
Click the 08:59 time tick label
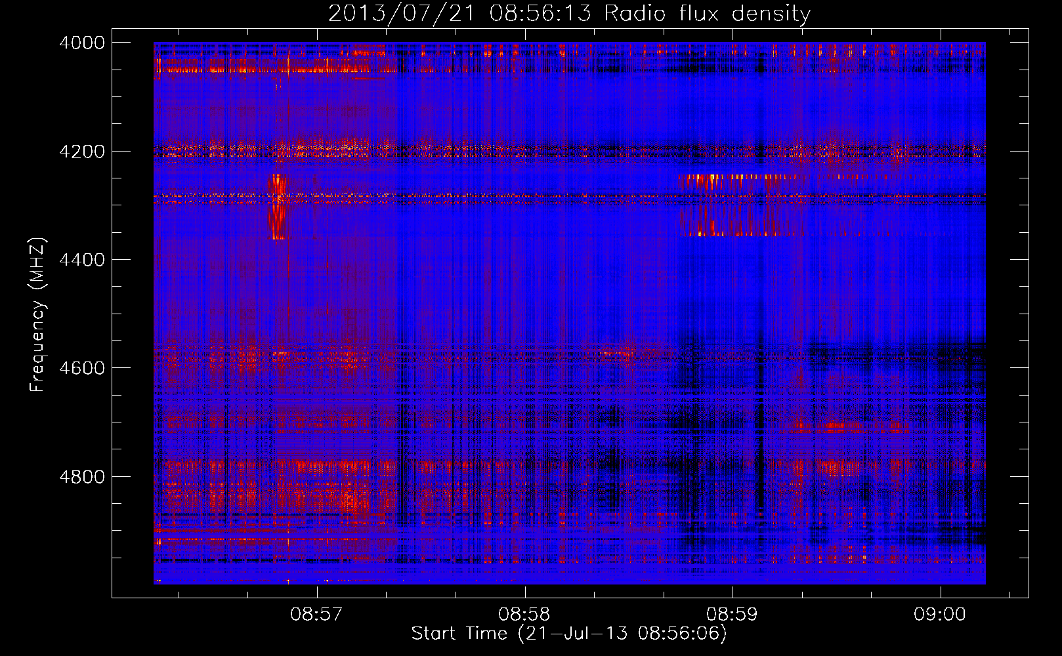[732, 614]
